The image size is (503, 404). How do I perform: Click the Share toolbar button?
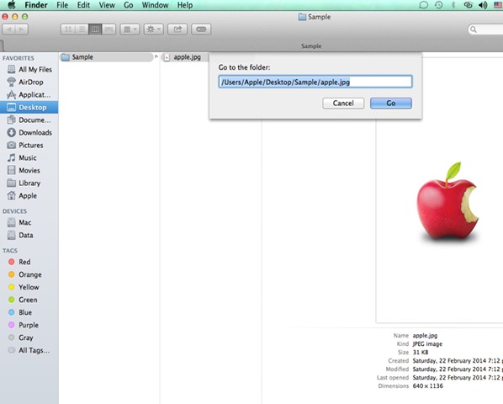coord(177,29)
